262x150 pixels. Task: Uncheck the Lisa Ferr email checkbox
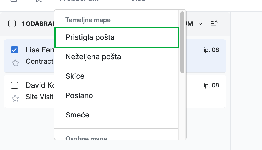(x=14, y=50)
